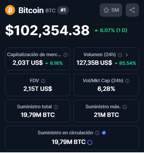Select the $102,354.38 price value
The height and width of the screenshot is (153, 144).
pyautogui.click(x=47, y=30)
